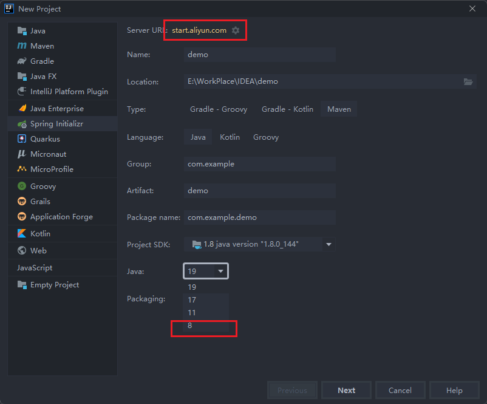Set language to Groovy option
This screenshot has height=404, width=487.
tap(266, 137)
